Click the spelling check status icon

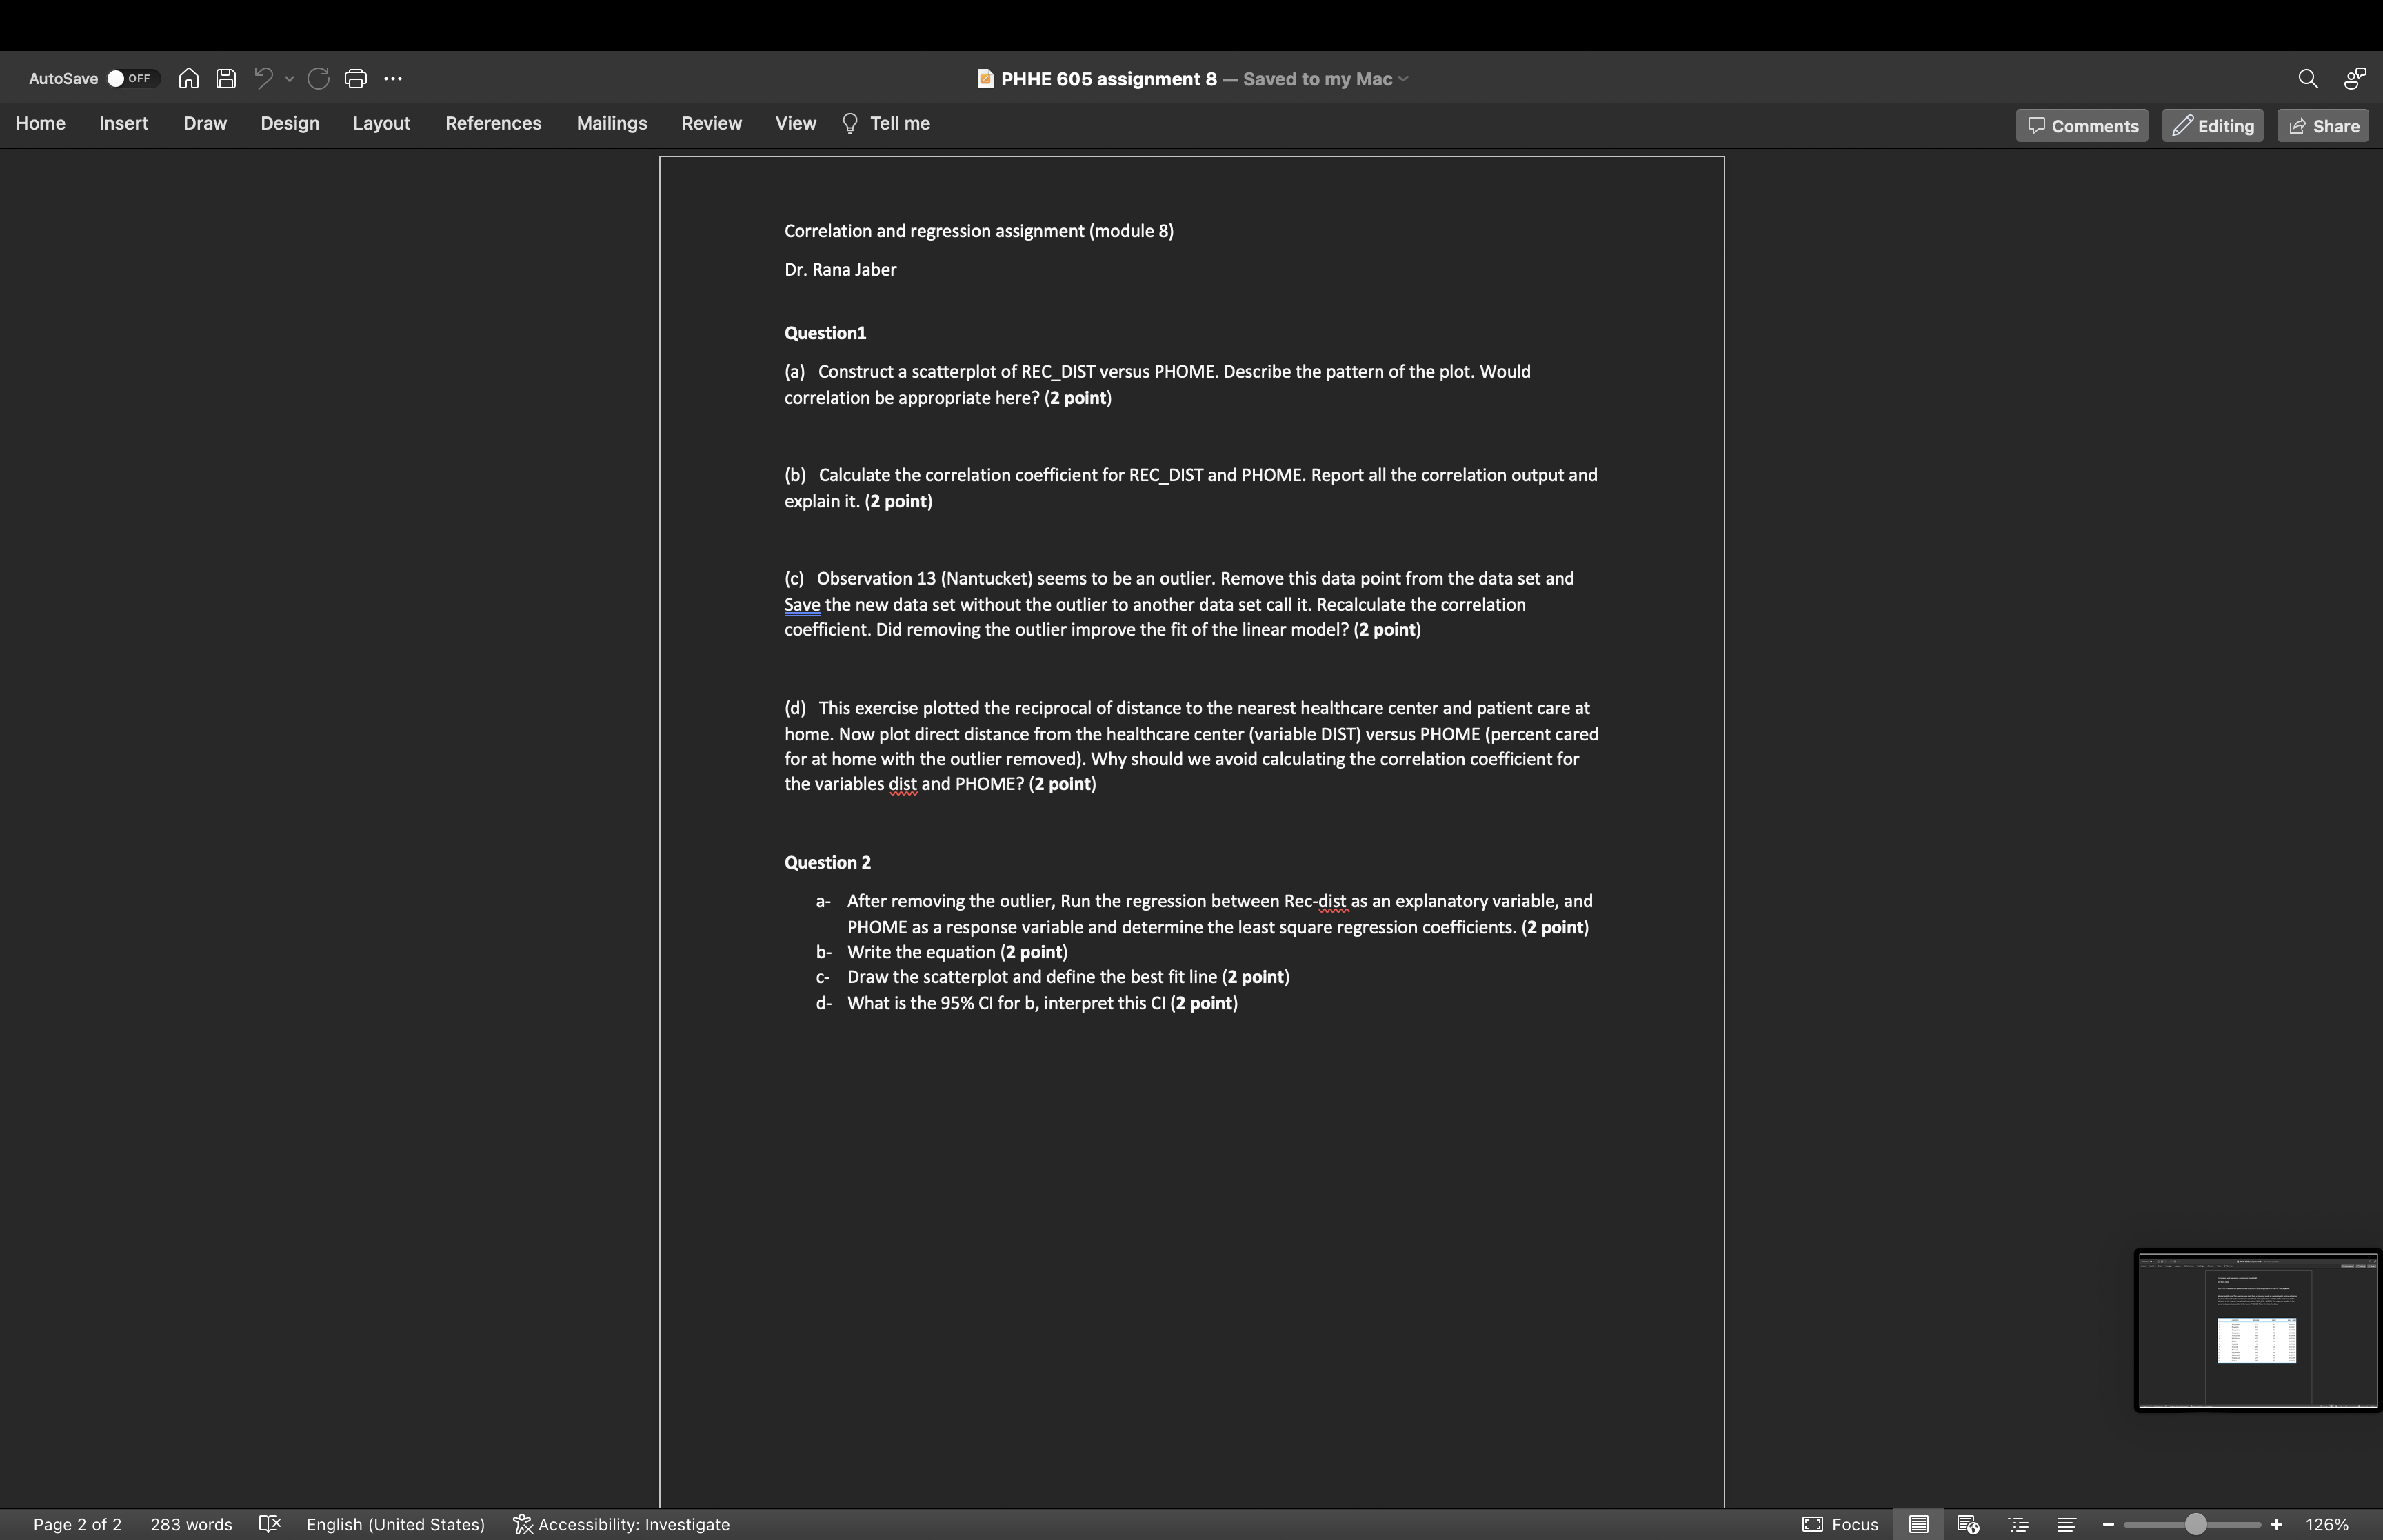269,1524
